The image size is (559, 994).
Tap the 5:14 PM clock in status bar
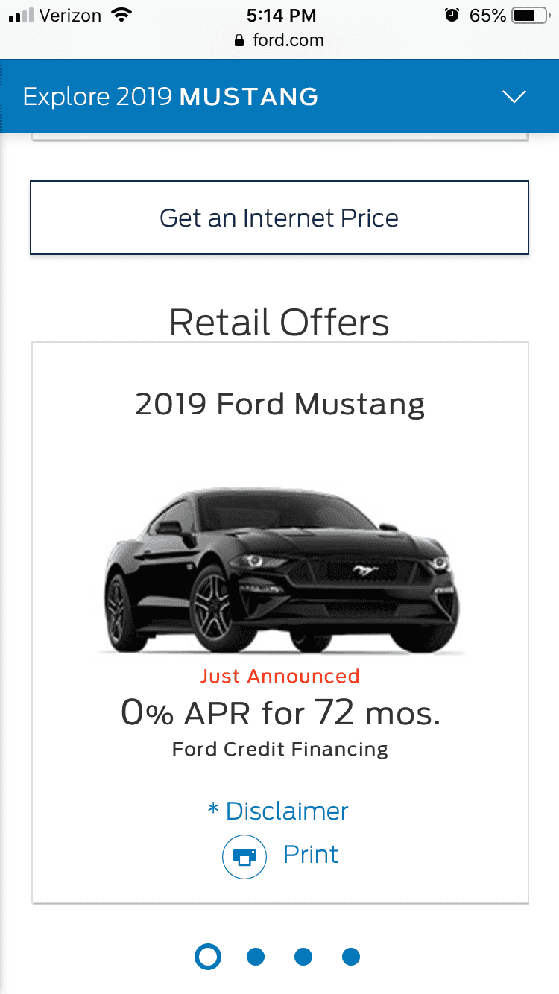coord(281,15)
